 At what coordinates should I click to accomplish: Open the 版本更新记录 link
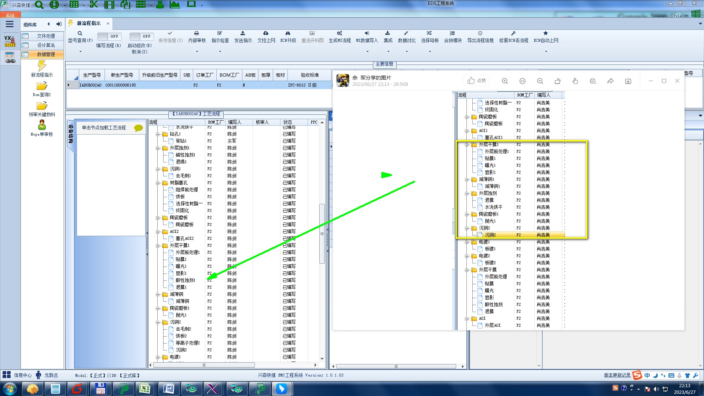tap(617, 375)
